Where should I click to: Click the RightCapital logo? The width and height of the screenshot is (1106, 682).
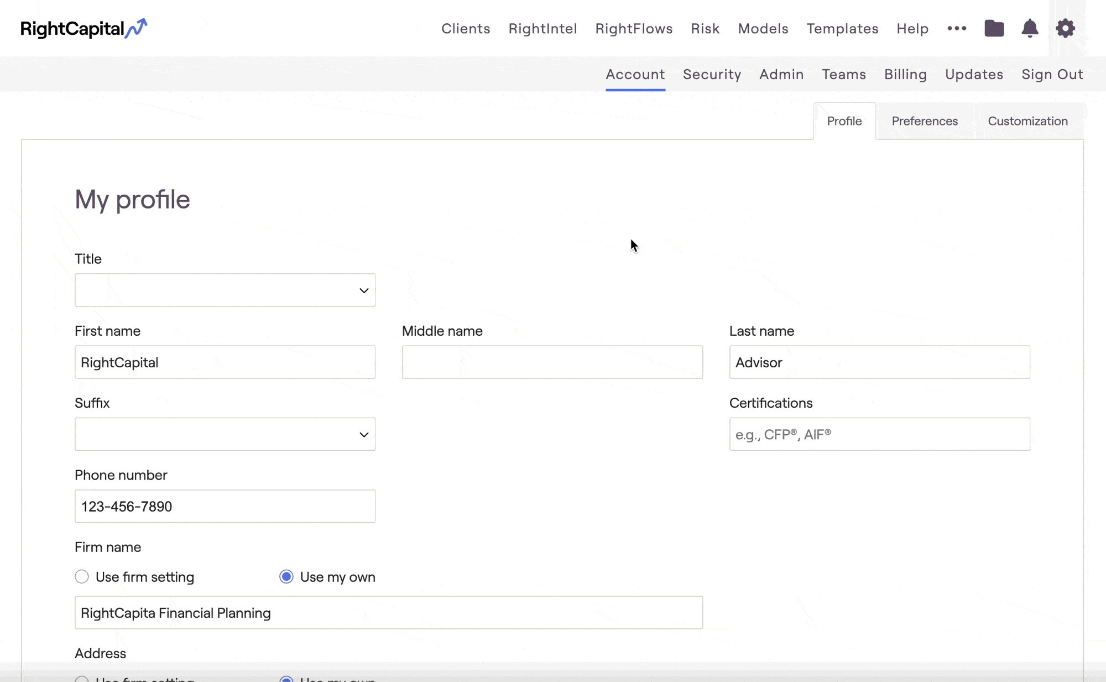[84, 28]
